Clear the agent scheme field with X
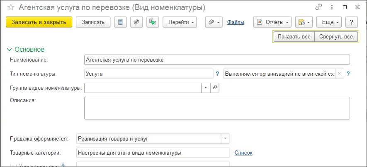The height and width of the screenshot is (167, 367). (339, 74)
